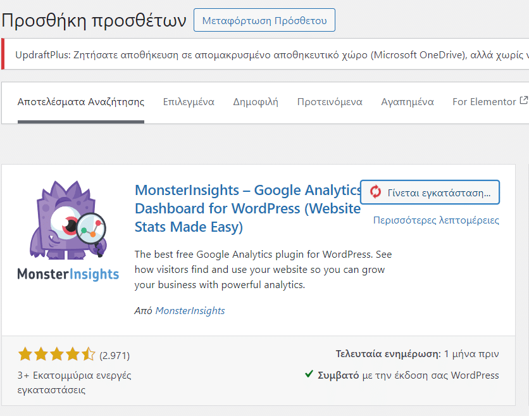This screenshot has width=529, height=416.
Task: Click the 3+ Εκατομμύρια ενεργές εγκαταστάσεις text
Action: [74, 382]
